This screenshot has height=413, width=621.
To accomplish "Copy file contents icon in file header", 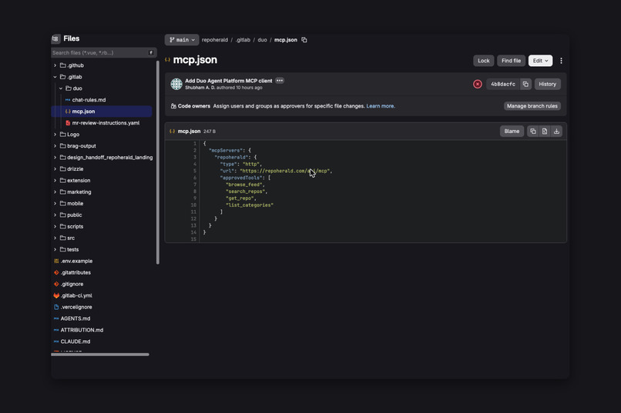I will 533,132.
